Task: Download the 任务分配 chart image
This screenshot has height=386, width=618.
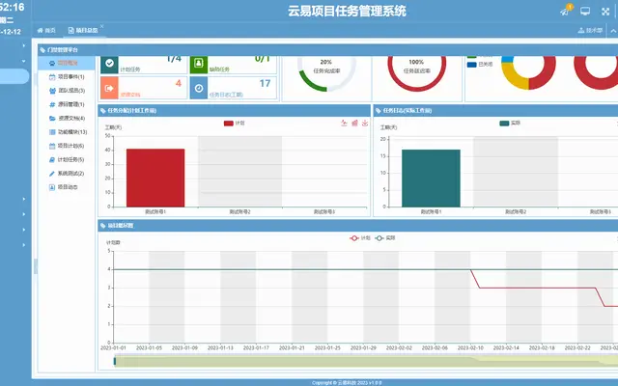Action: click(x=365, y=123)
